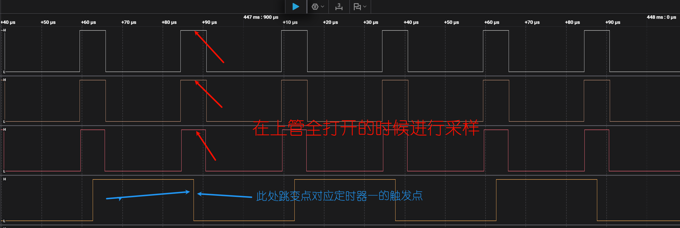Select the red Chinese sampling annotation text

click(366, 128)
